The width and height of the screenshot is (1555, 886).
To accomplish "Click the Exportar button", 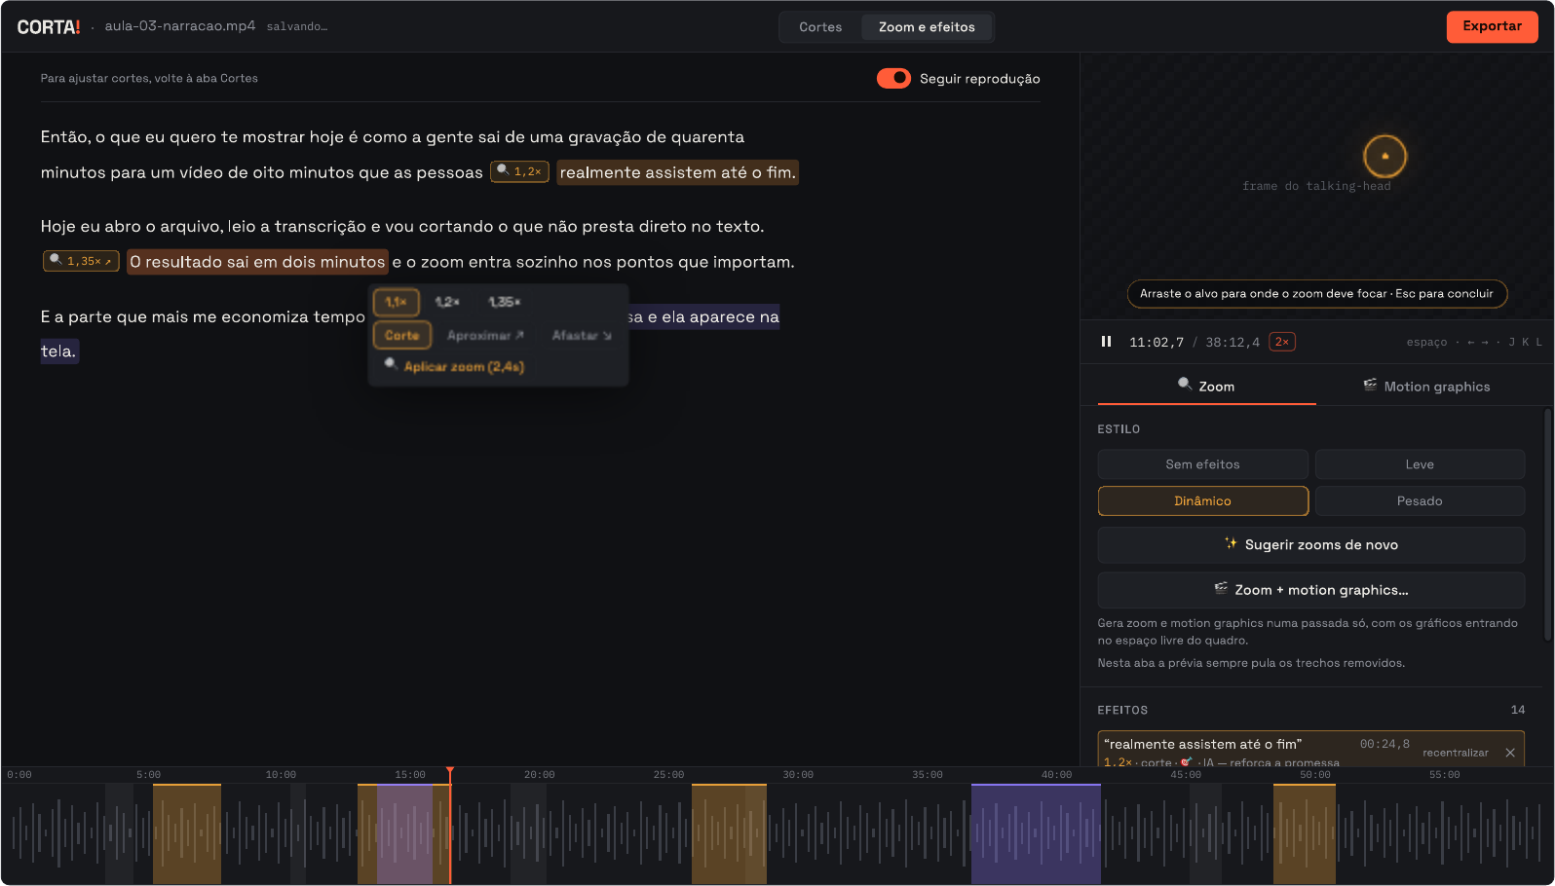I will click(1492, 26).
